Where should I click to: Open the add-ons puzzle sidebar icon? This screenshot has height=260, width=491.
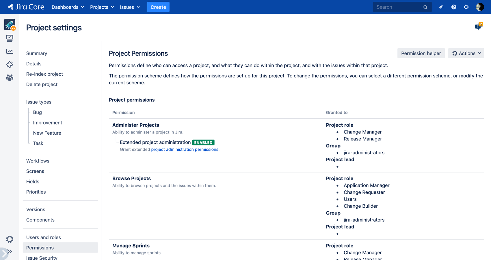(x=10, y=64)
